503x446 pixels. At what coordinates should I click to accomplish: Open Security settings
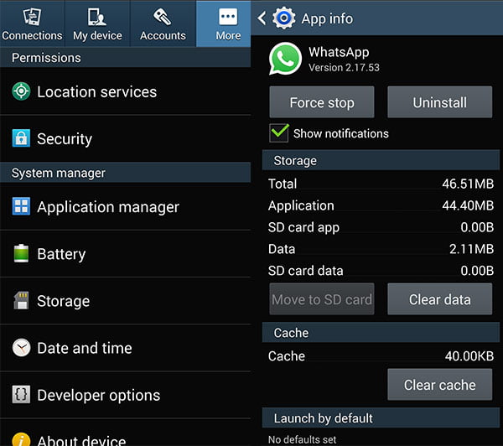tap(126, 138)
